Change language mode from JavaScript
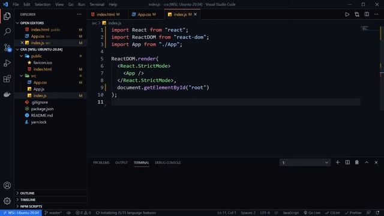 click(290, 213)
